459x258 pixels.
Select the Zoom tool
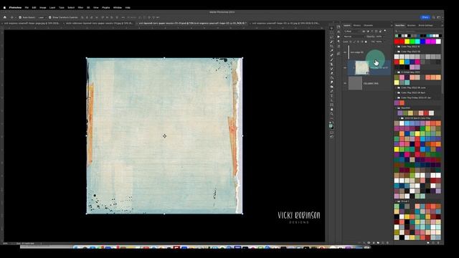point(331,113)
